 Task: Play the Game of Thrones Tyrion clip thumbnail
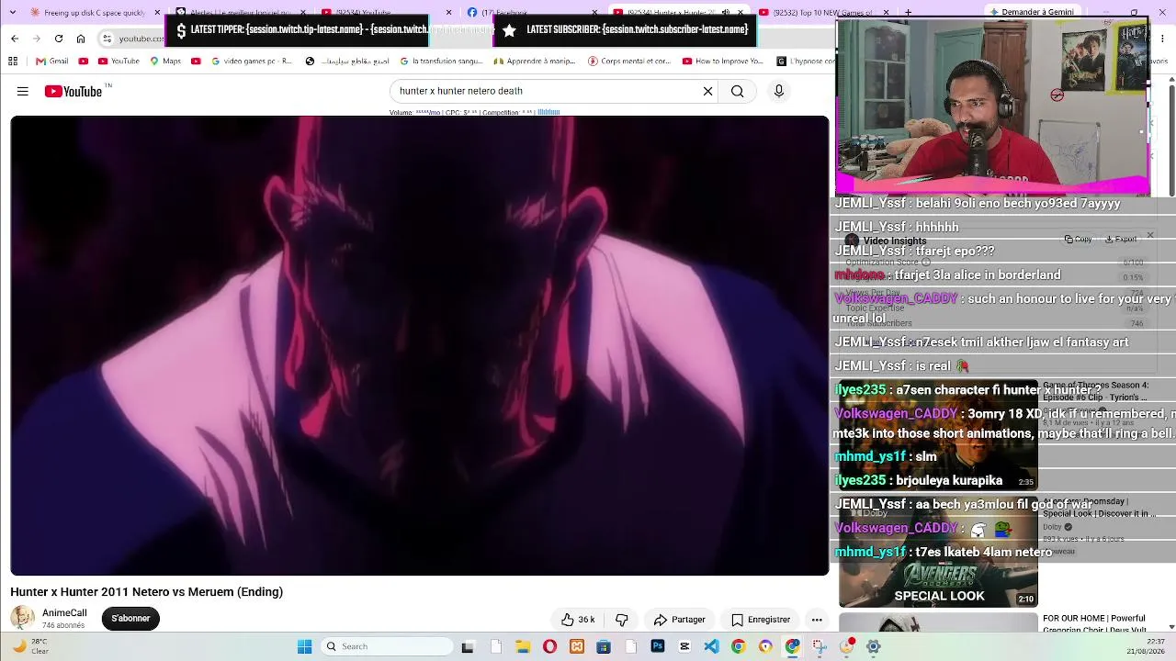point(938,434)
